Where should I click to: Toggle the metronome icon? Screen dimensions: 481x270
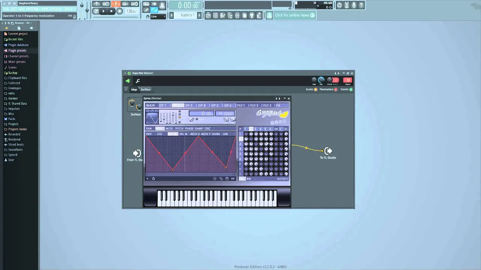[x=97, y=4]
